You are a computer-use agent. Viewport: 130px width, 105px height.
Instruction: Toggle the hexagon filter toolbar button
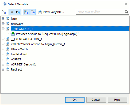12,12
